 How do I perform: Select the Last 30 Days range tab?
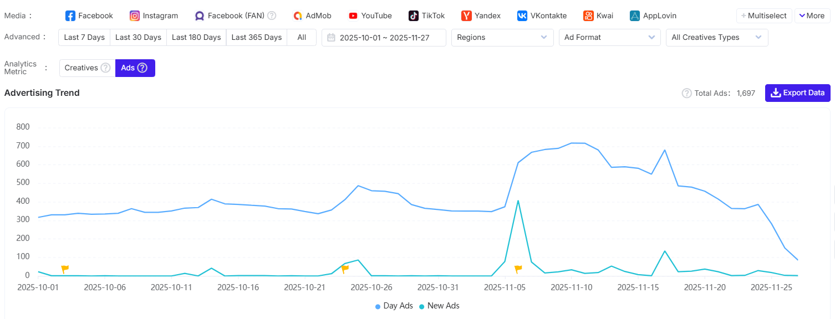tap(138, 38)
